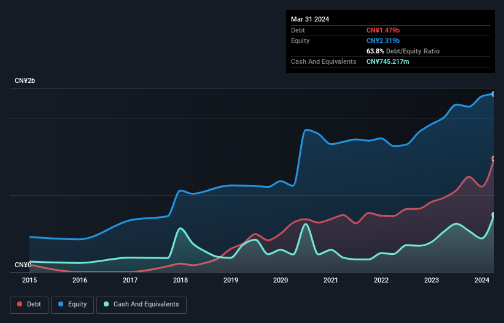Click the 2024 x-axis label
The height and width of the screenshot is (323, 504).
pos(482,280)
